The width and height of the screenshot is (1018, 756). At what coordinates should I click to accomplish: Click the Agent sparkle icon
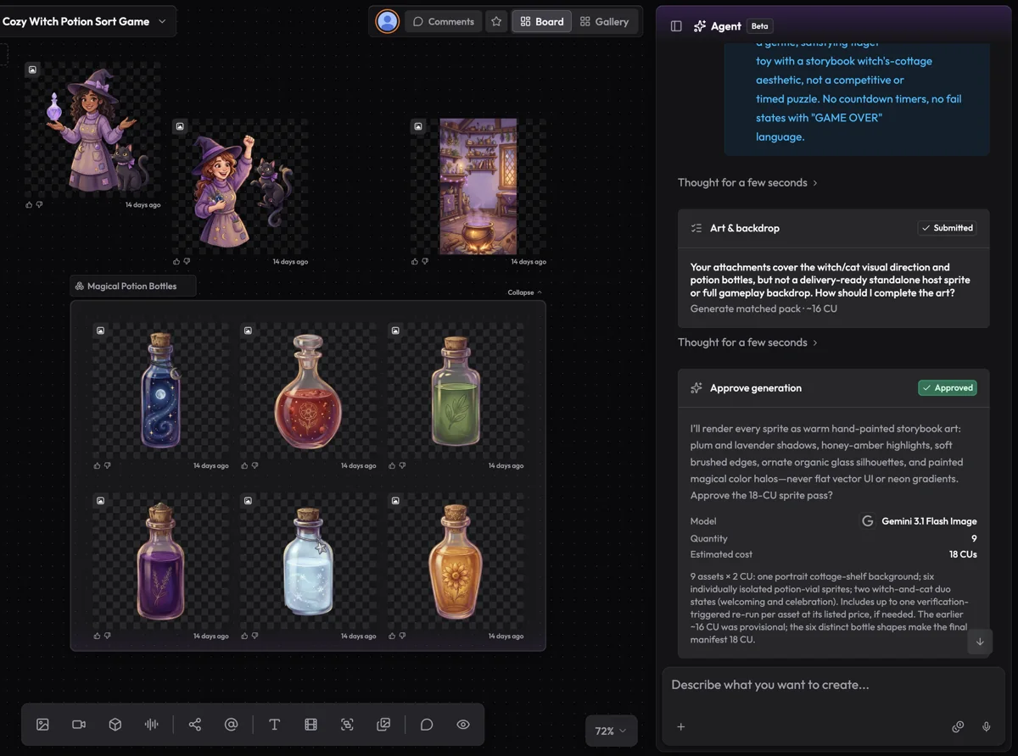coord(700,26)
